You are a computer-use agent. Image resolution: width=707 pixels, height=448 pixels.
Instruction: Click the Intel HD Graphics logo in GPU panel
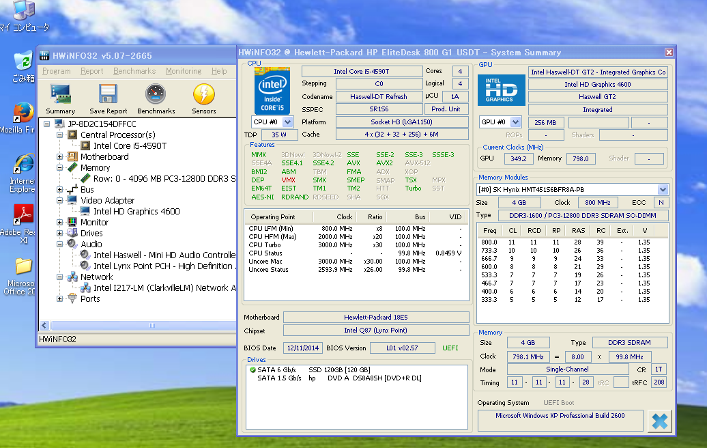(502, 89)
